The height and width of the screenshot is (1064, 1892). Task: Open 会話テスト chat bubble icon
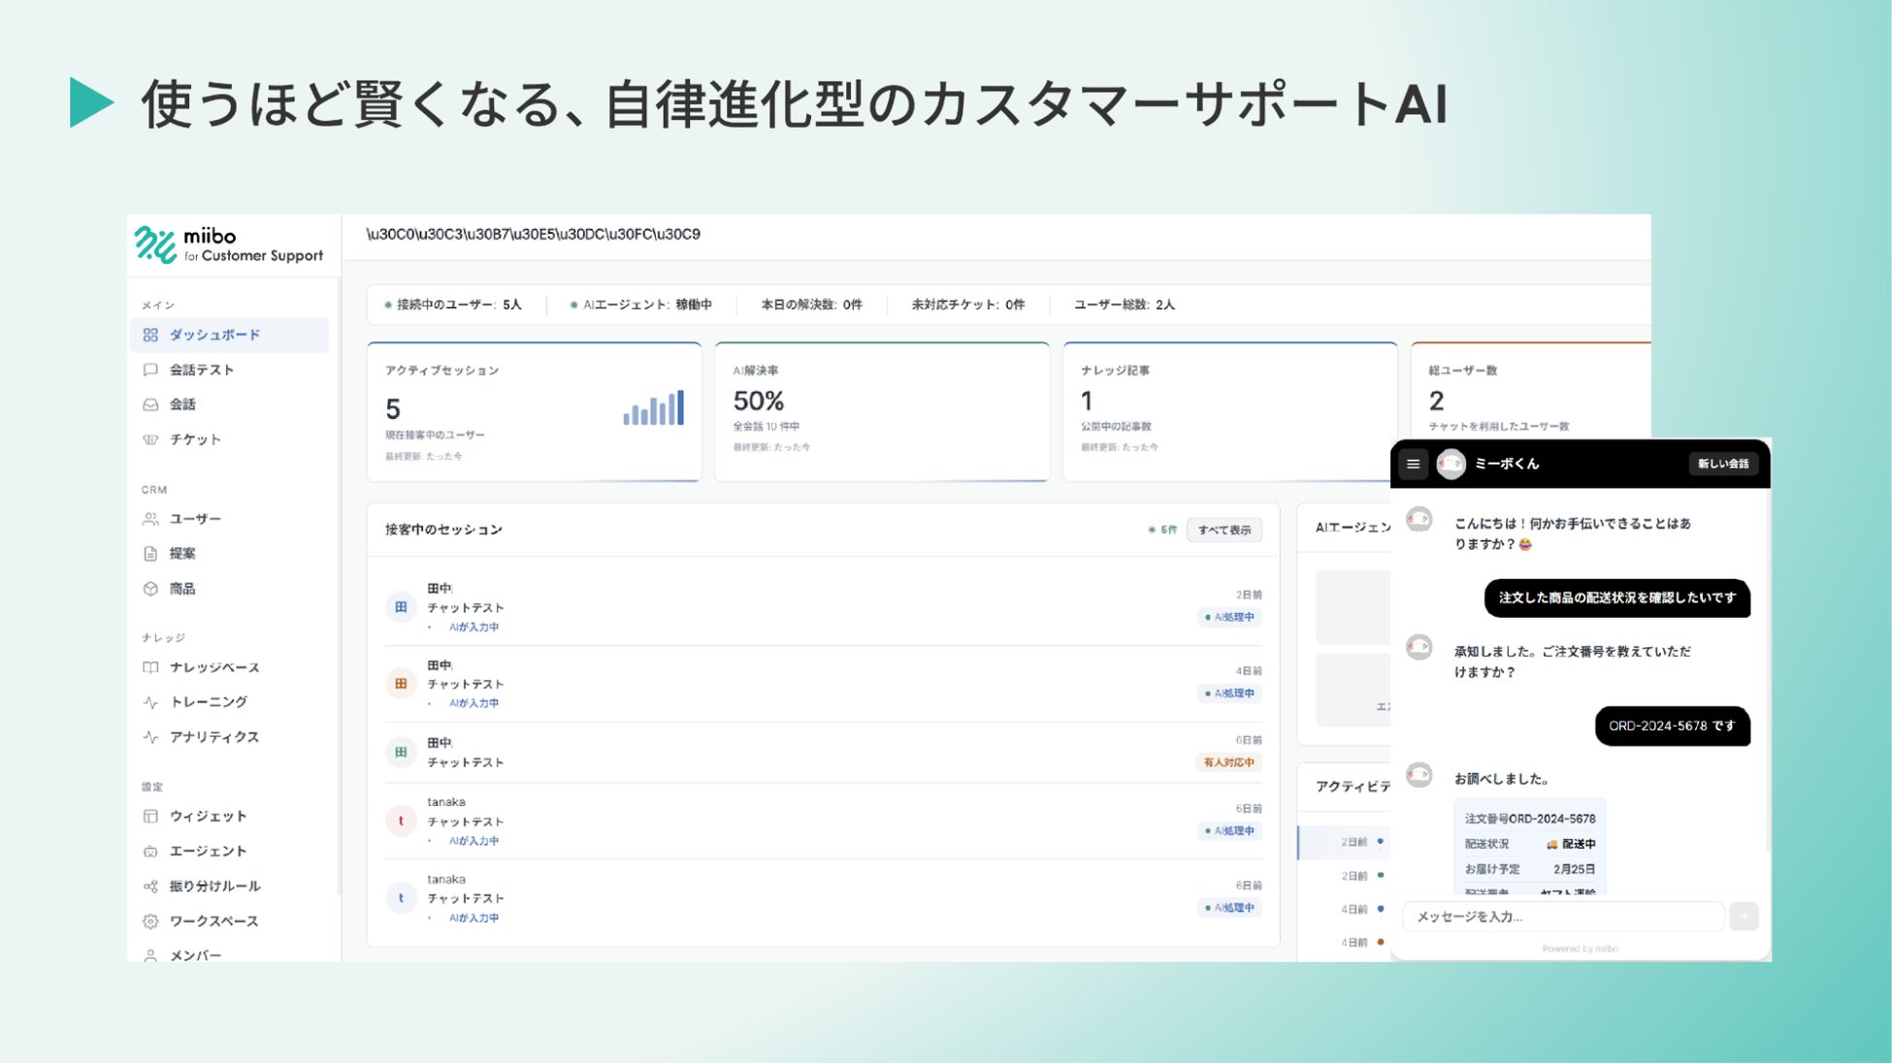click(x=150, y=370)
